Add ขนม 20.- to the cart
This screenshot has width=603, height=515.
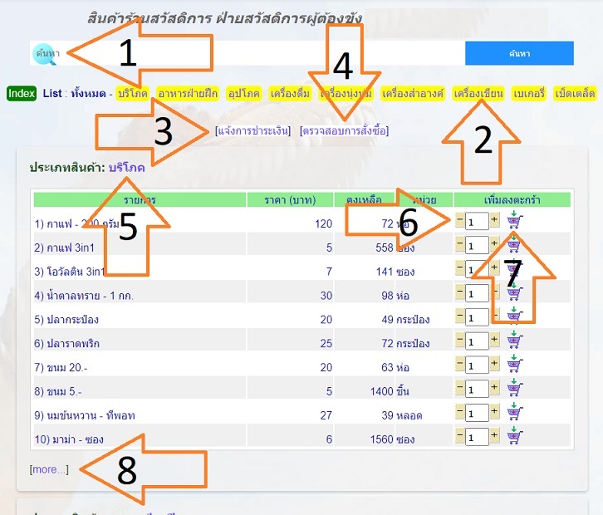tap(514, 365)
